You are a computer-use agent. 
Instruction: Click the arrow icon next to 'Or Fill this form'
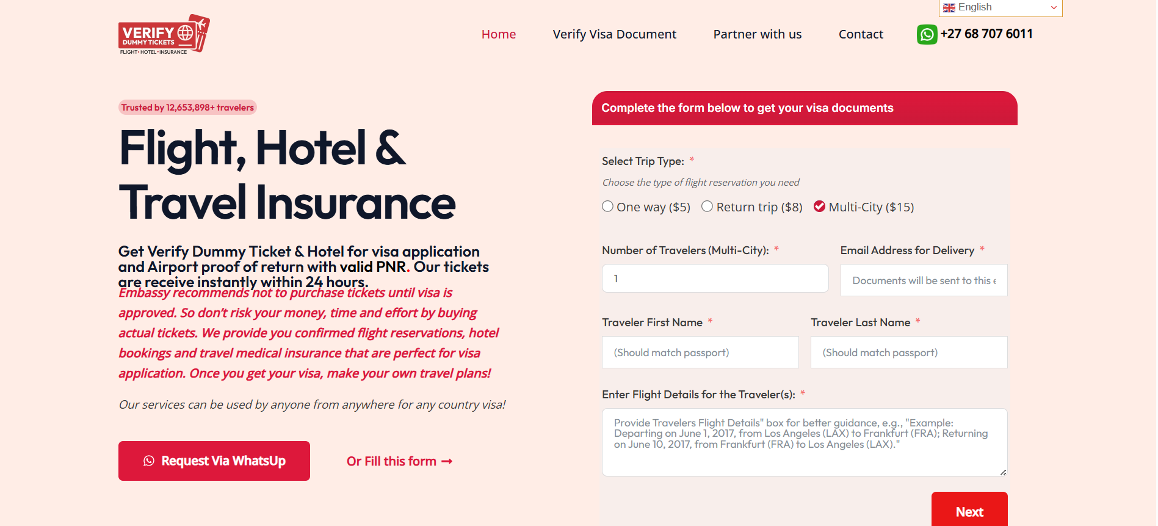pyautogui.click(x=446, y=461)
